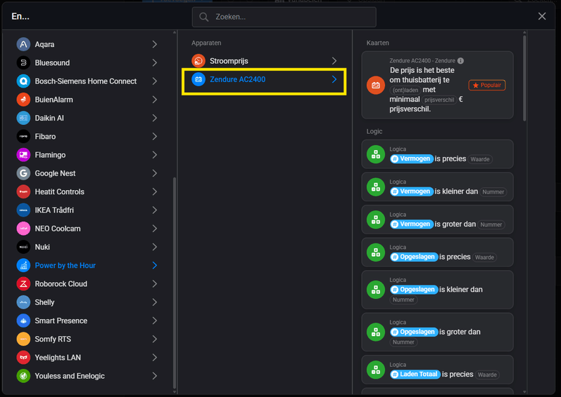561x397 pixels.
Task: Click the Roborock Cloud icon
Action: pos(23,284)
